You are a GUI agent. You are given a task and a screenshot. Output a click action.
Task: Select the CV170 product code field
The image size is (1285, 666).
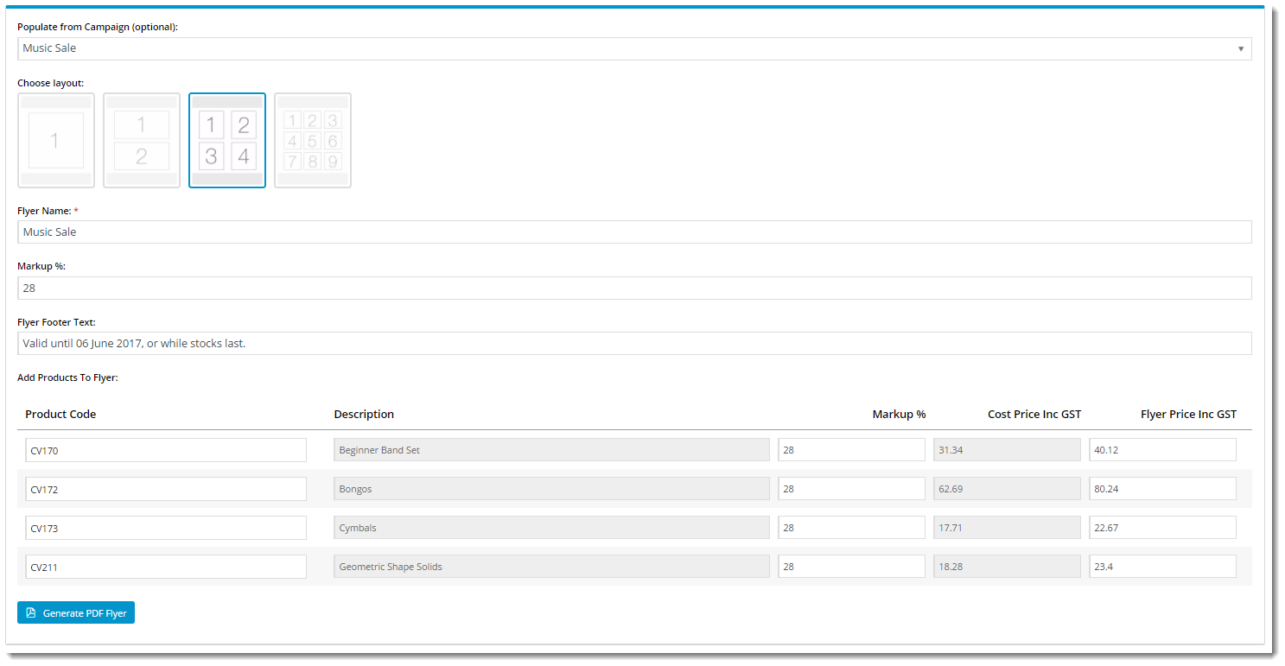(166, 450)
